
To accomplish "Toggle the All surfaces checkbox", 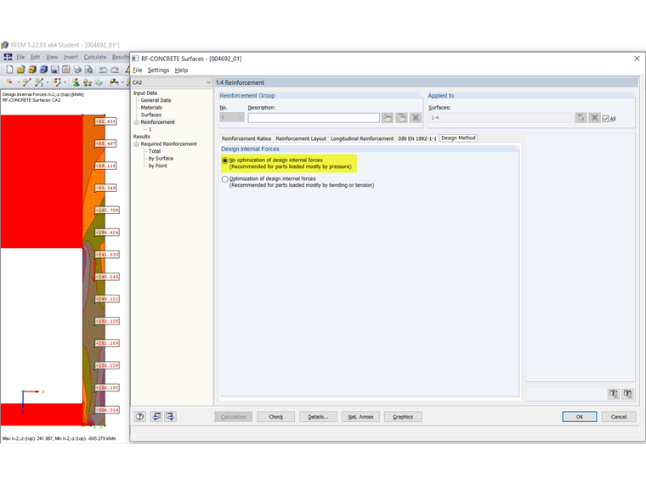I will pyautogui.click(x=605, y=119).
